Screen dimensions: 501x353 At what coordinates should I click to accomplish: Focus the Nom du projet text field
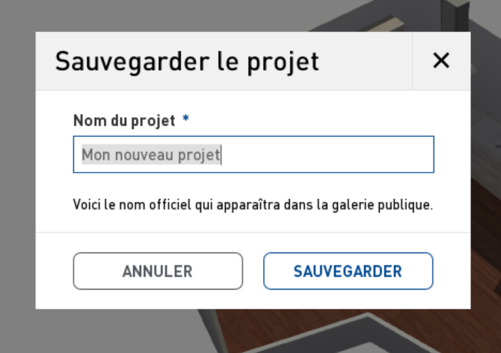click(x=254, y=155)
